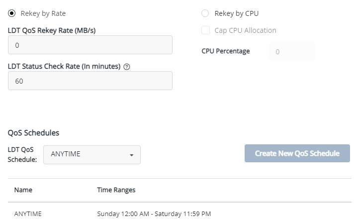Viewport: 358px width, 223px height.
Task: Click the LDT Status Check Rate label text
Action: (64, 67)
